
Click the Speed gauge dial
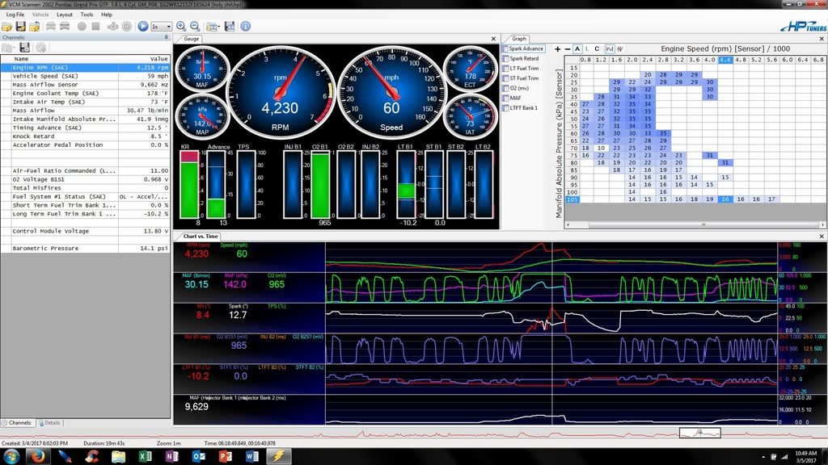point(391,94)
